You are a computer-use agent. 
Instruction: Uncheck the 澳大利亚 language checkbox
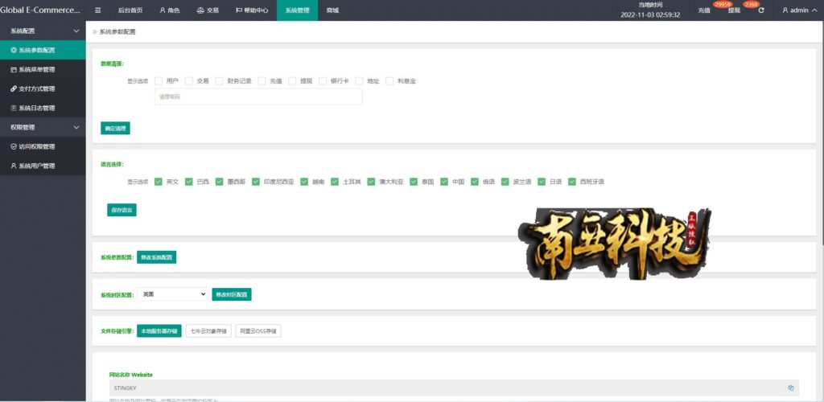[372, 182]
